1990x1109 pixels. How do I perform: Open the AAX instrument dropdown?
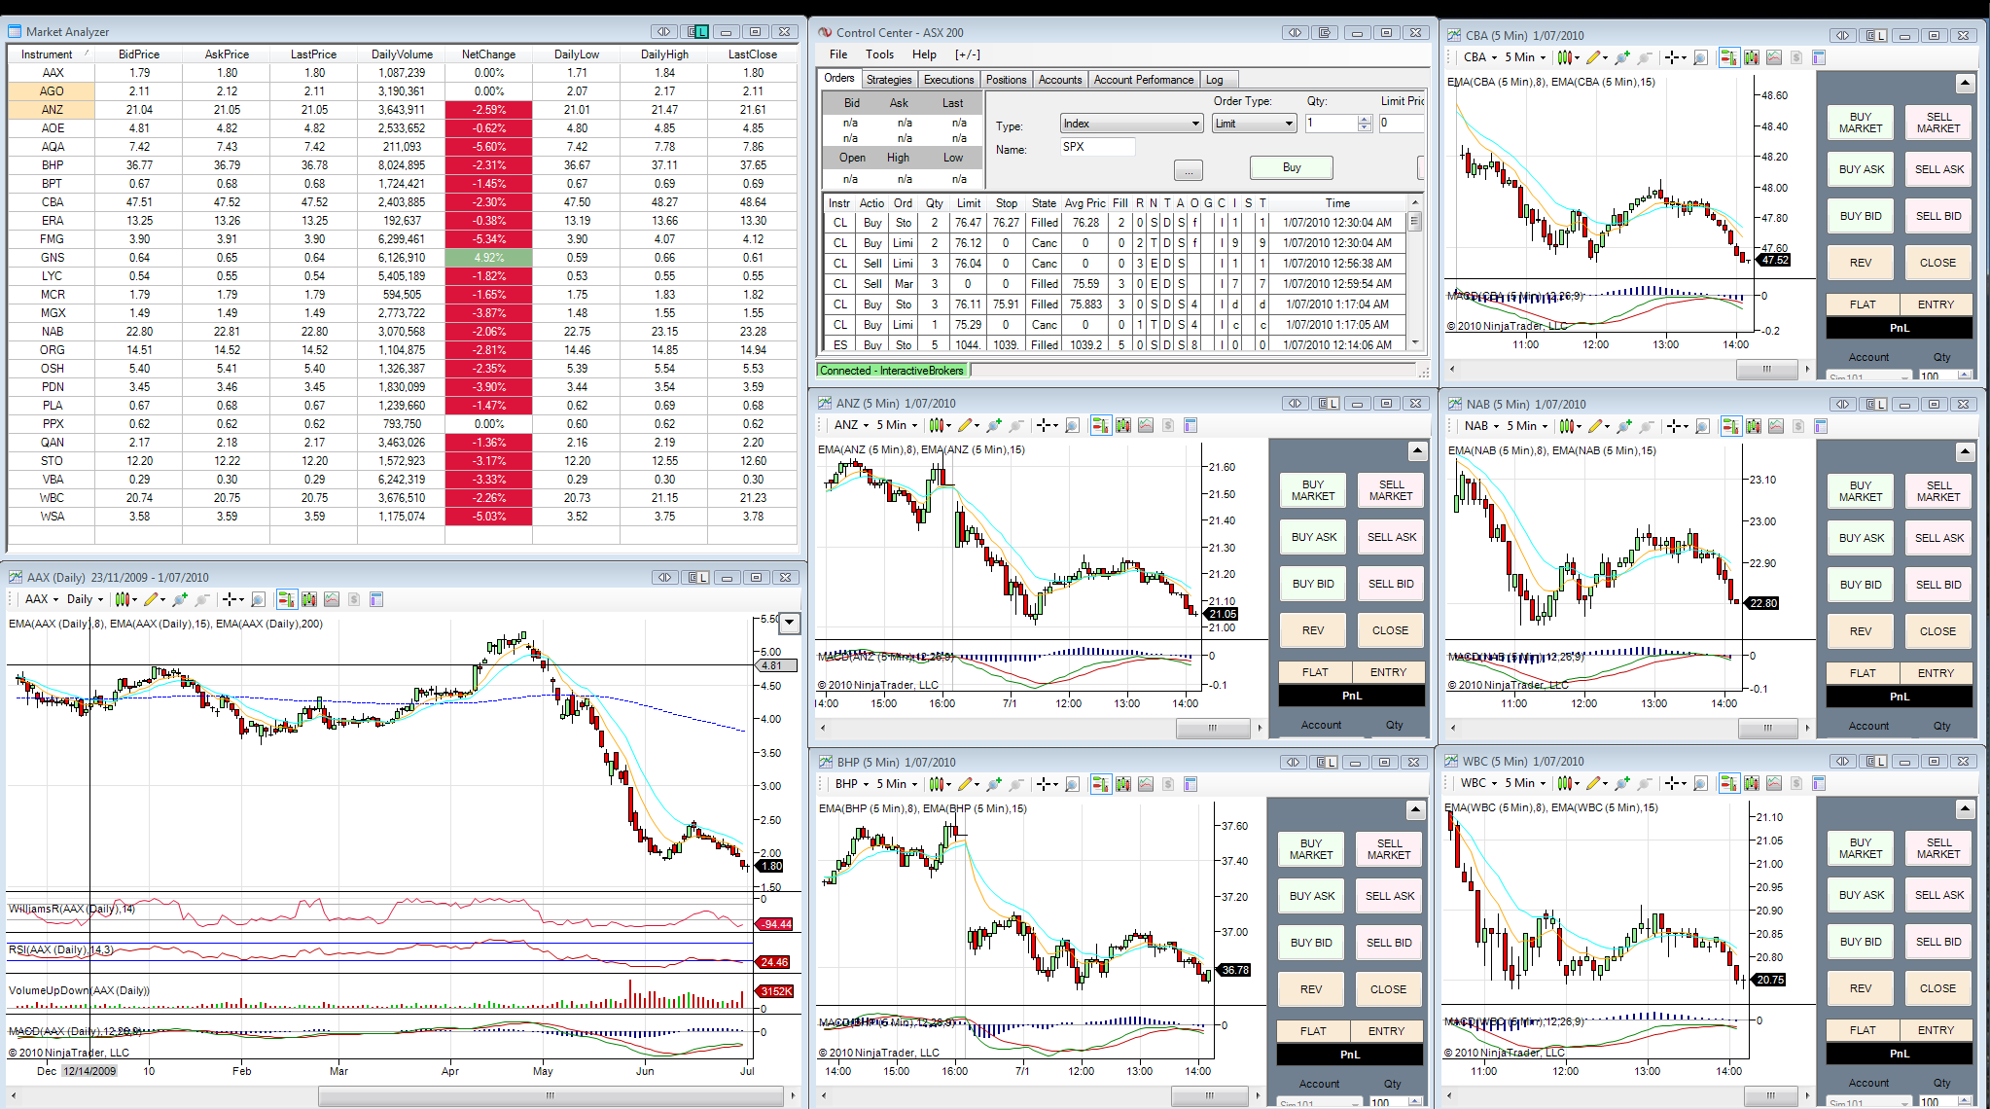coord(42,599)
